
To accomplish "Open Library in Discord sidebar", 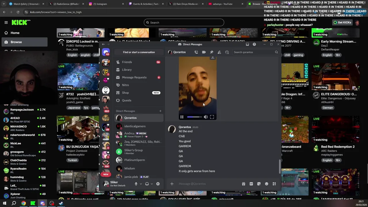I will click(139, 70).
